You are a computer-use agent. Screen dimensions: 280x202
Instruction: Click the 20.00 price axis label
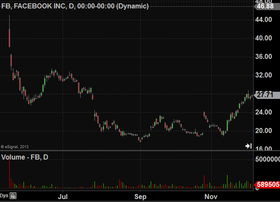[x=264, y=131]
